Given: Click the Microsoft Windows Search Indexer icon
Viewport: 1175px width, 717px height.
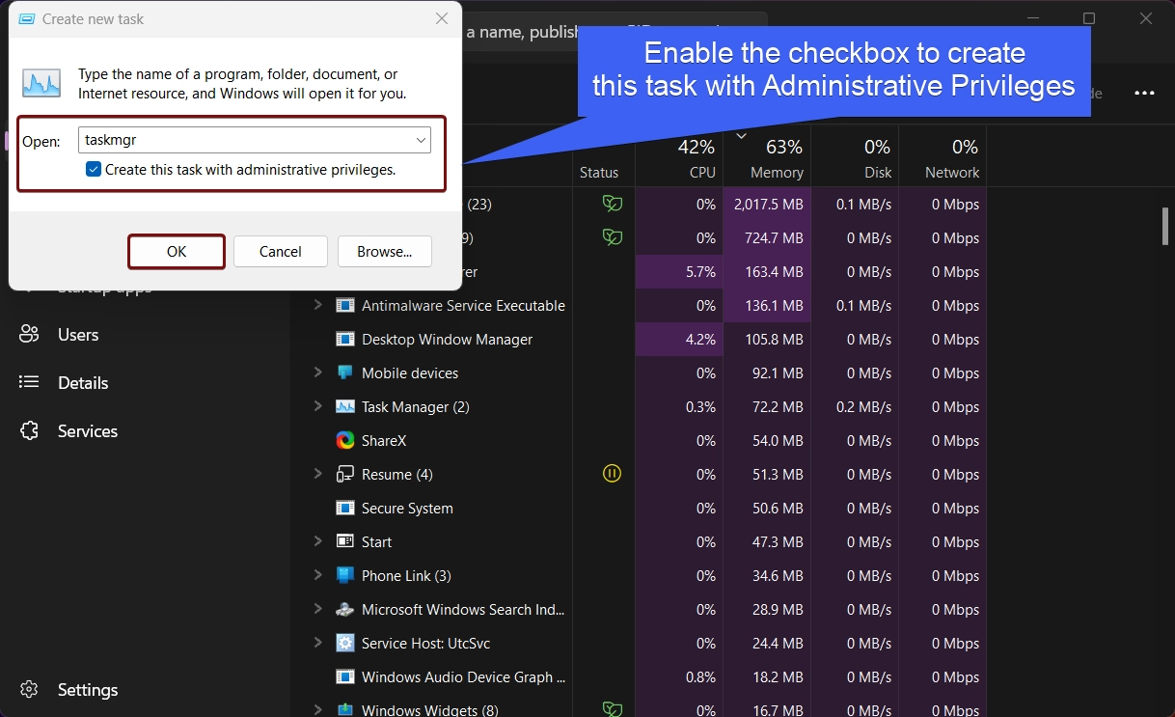Looking at the screenshot, I should click(345, 610).
